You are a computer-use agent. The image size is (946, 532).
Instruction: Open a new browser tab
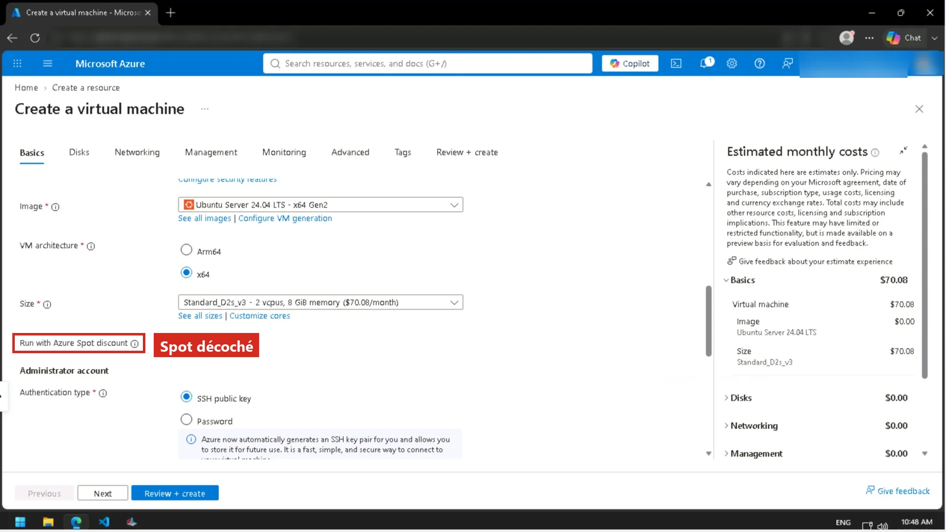tap(170, 13)
